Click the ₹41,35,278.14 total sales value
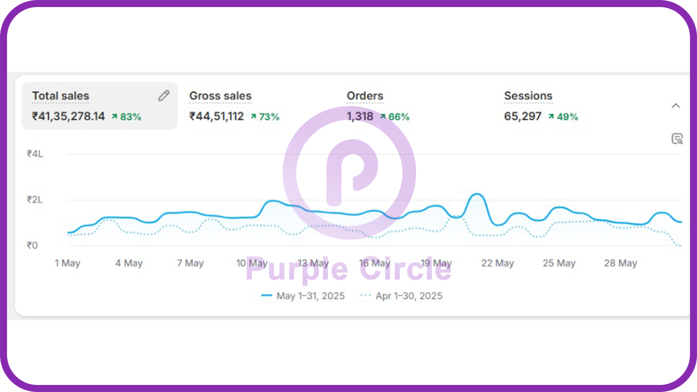This screenshot has width=697, height=392. pos(69,117)
